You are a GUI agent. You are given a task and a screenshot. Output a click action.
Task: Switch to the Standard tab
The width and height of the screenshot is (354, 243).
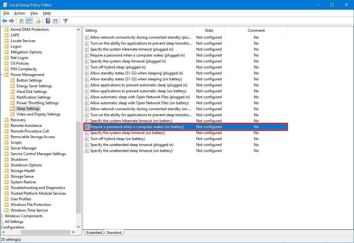pyautogui.click(x=114, y=233)
